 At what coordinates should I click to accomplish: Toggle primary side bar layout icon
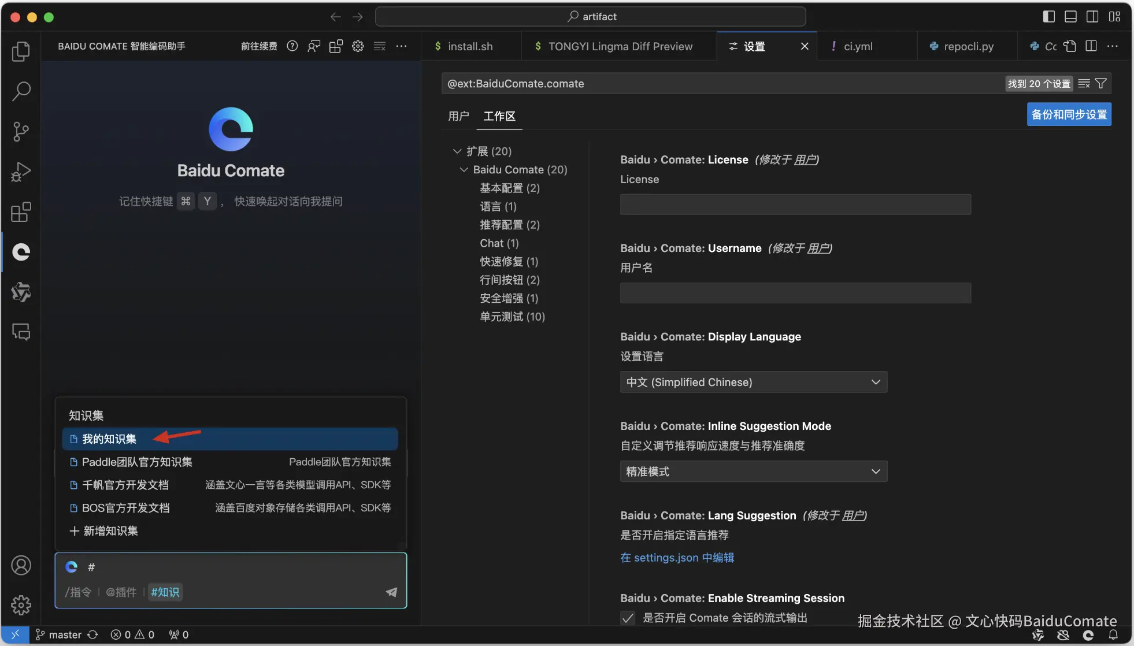point(1048,16)
